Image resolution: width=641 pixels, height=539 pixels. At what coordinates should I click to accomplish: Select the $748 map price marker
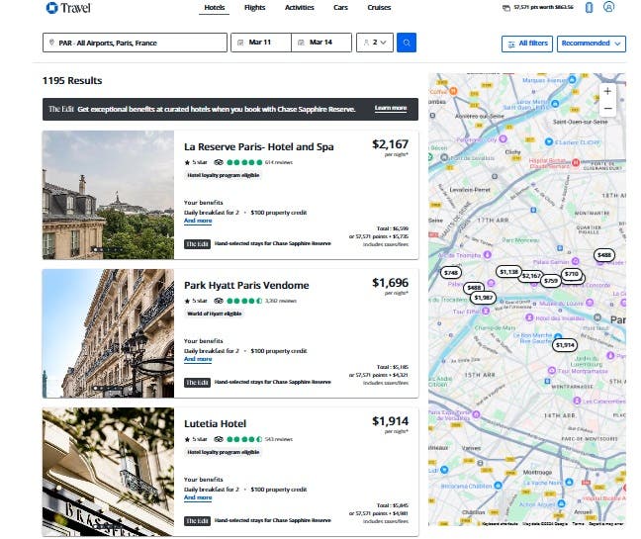pos(451,273)
